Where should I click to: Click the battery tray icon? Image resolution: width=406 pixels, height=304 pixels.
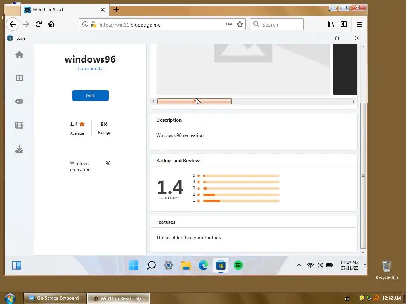(x=329, y=265)
